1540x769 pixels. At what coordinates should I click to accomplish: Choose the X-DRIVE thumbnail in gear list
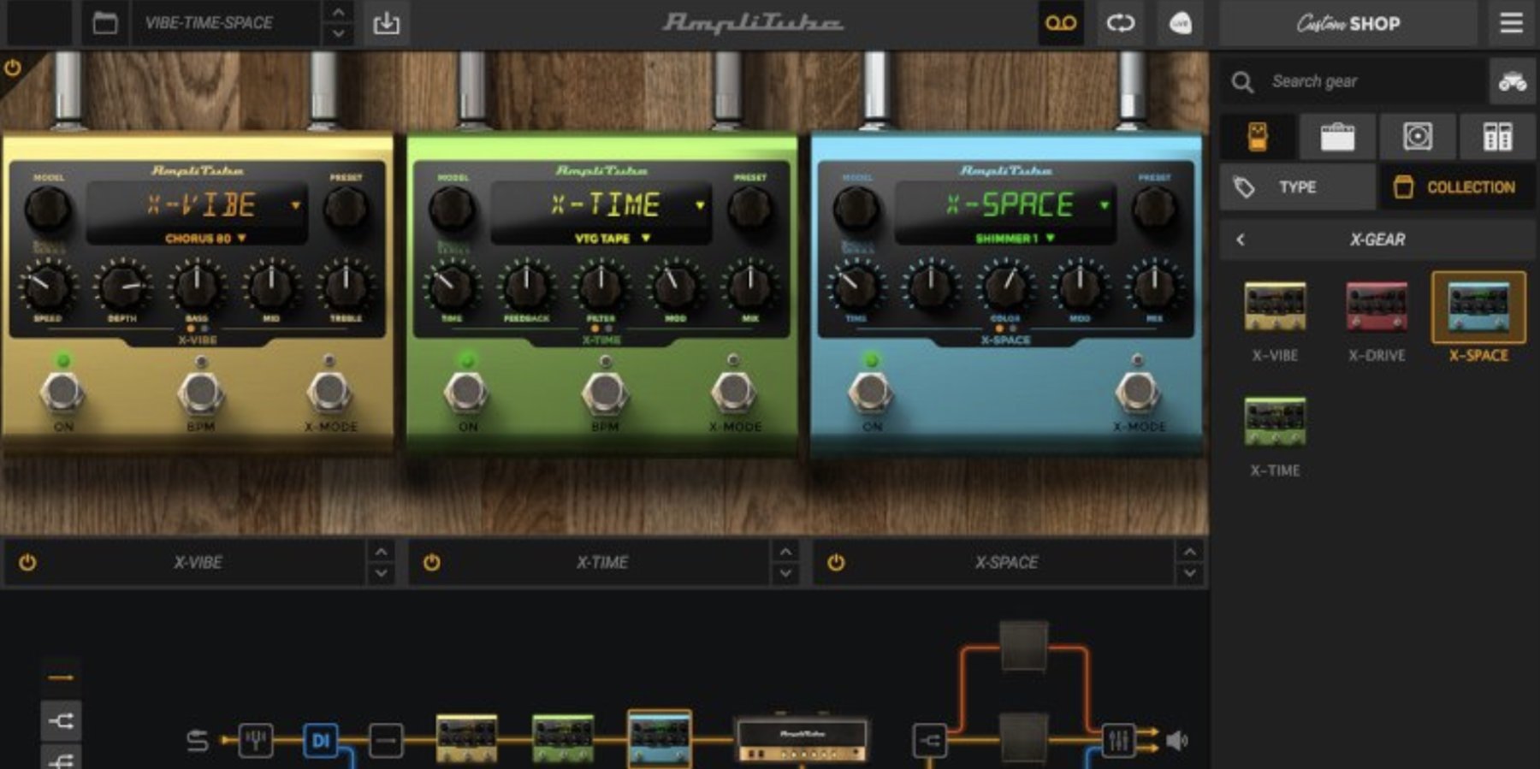click(x=1377, y=307)
